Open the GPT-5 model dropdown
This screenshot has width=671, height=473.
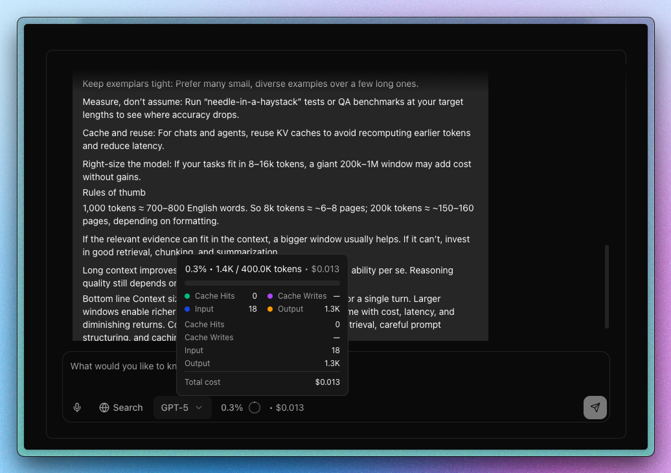coord(182,408)
